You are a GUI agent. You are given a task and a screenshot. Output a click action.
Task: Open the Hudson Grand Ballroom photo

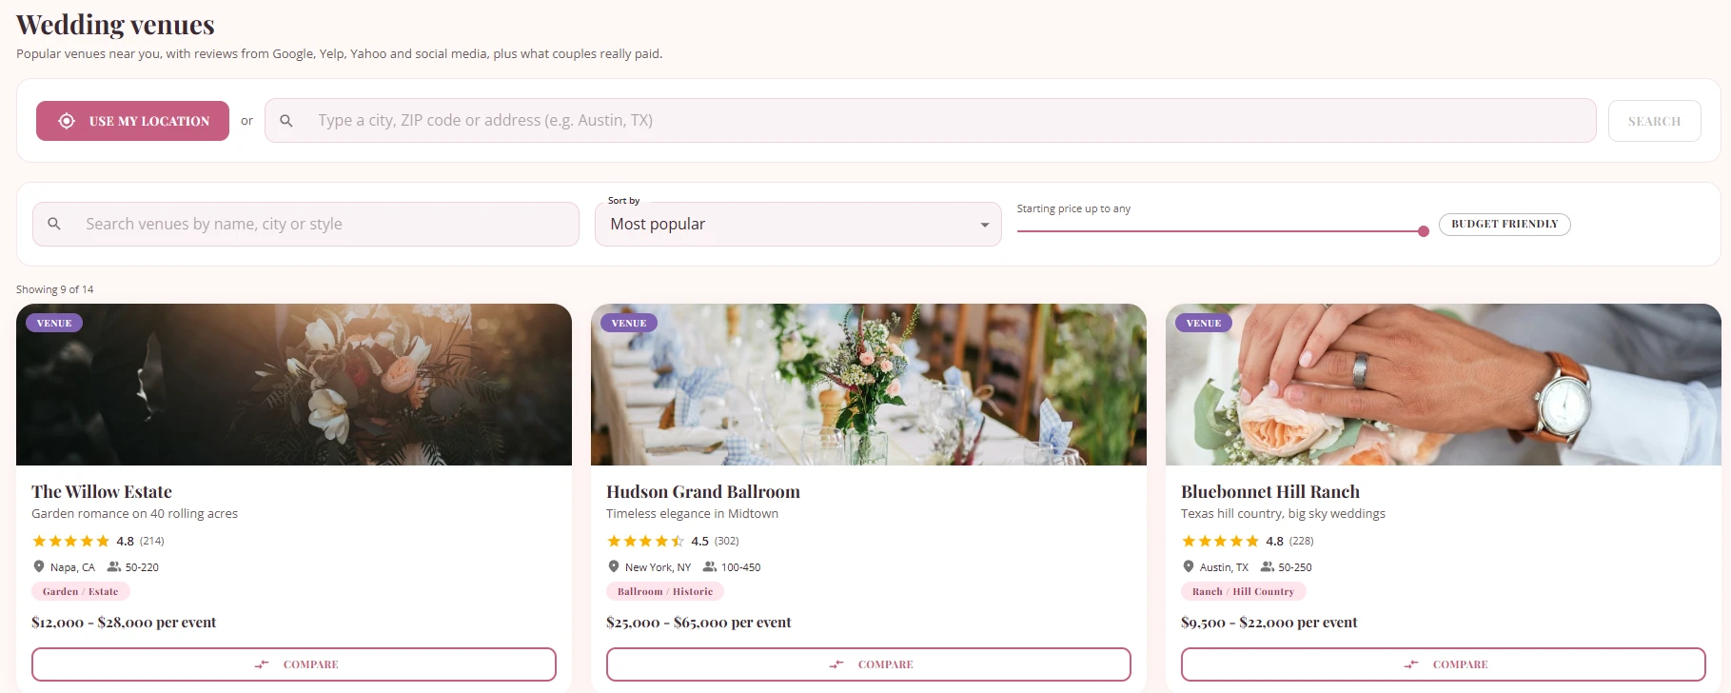[x=869, y=385]
